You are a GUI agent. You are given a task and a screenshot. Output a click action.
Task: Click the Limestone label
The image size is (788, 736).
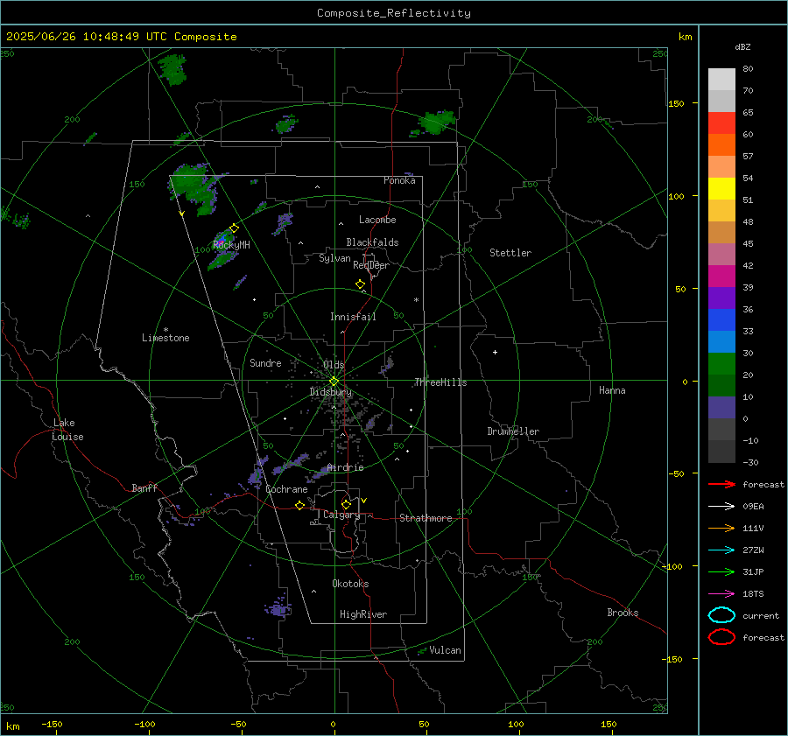165,338
